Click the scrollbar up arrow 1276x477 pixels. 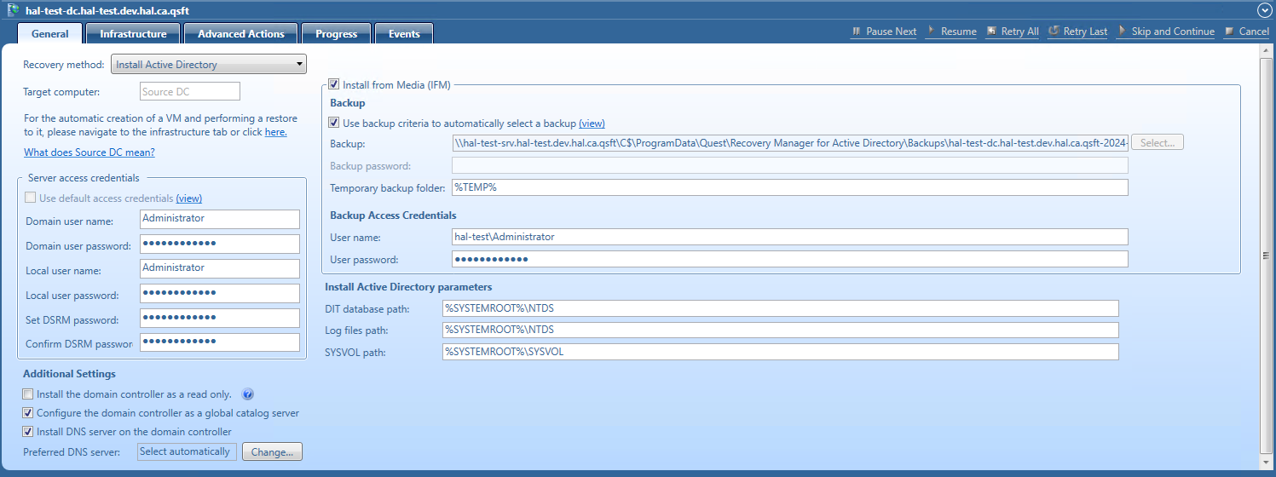pos(1267,50)
